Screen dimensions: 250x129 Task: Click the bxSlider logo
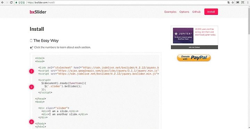pos(38,12)
